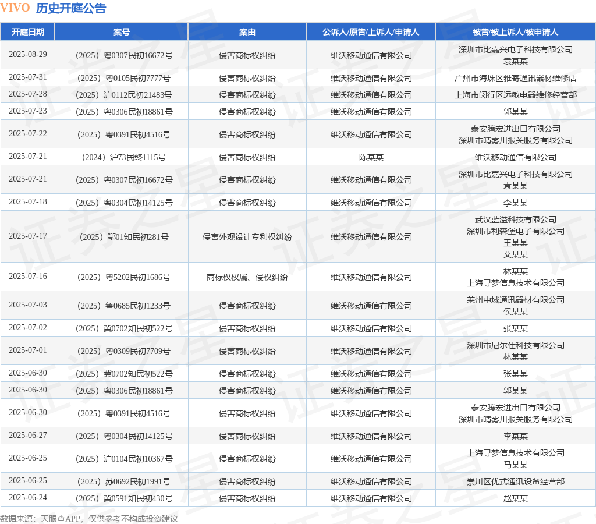The height and width of the screenshot is (524, 596).
Task: Click the 商标权权属、侵权纠纷 cell
Action: click(247, 277)
